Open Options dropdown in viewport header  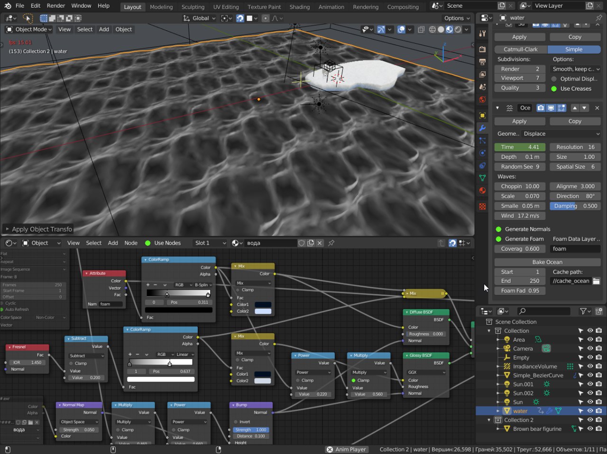457,18
